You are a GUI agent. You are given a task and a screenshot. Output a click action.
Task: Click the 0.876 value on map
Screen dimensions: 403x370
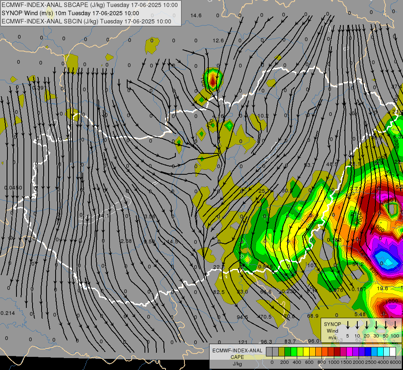coord(336,290)
